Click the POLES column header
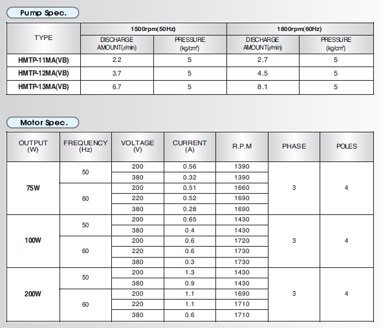 347,147
